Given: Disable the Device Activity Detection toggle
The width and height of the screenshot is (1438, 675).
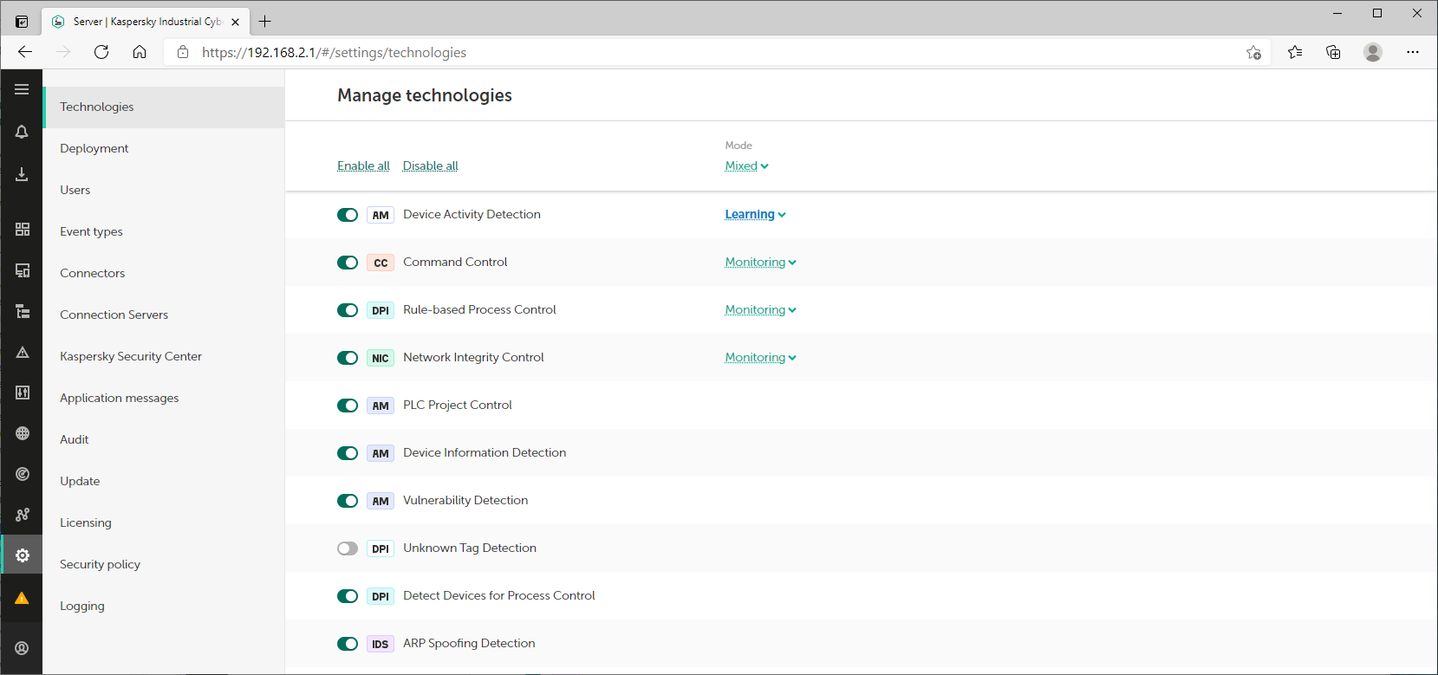Looking at the screenshot, I should [348, 215].
